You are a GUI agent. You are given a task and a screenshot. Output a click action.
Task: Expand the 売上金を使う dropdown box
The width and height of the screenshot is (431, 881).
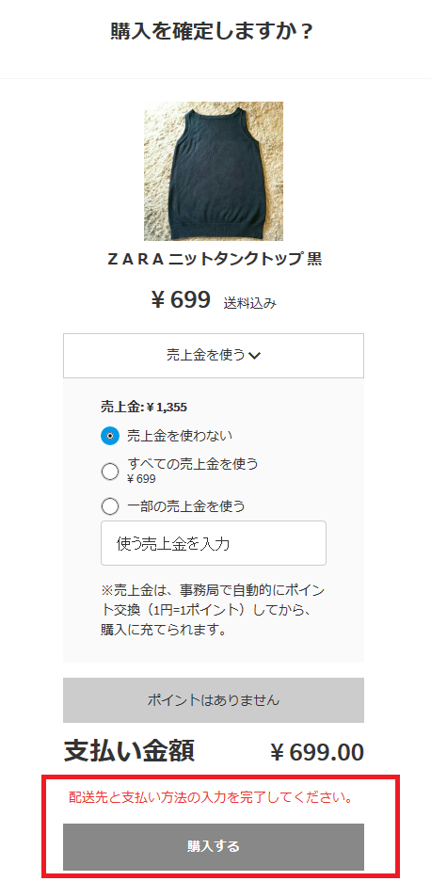[214, 356]
